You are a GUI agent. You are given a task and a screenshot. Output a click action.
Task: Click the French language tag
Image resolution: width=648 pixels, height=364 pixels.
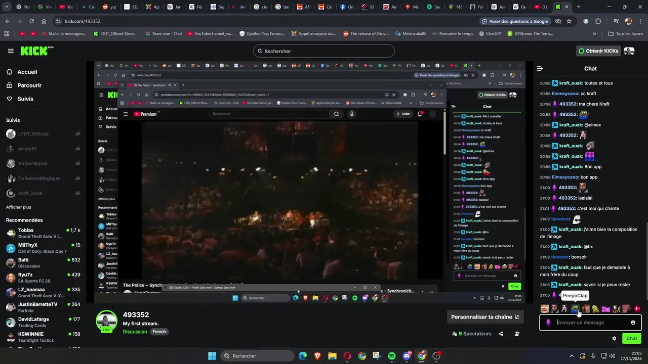tap(159, 332)
